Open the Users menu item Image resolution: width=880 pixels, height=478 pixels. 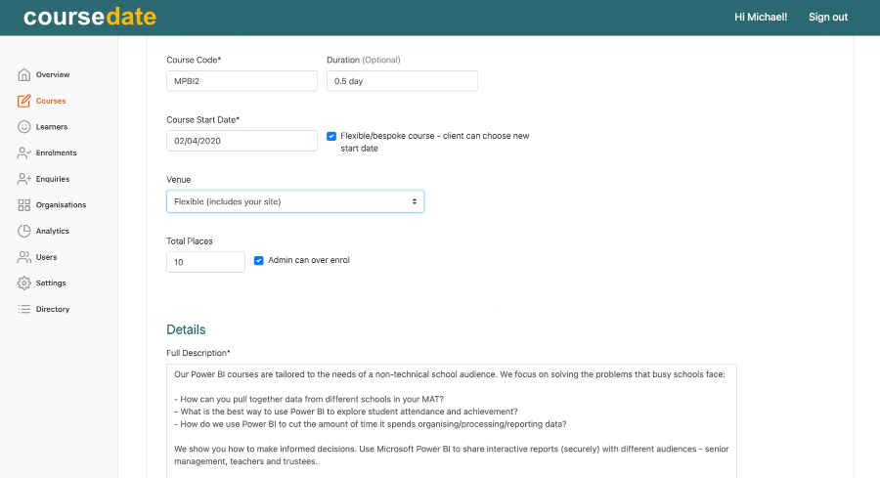(x=46, y=257)
